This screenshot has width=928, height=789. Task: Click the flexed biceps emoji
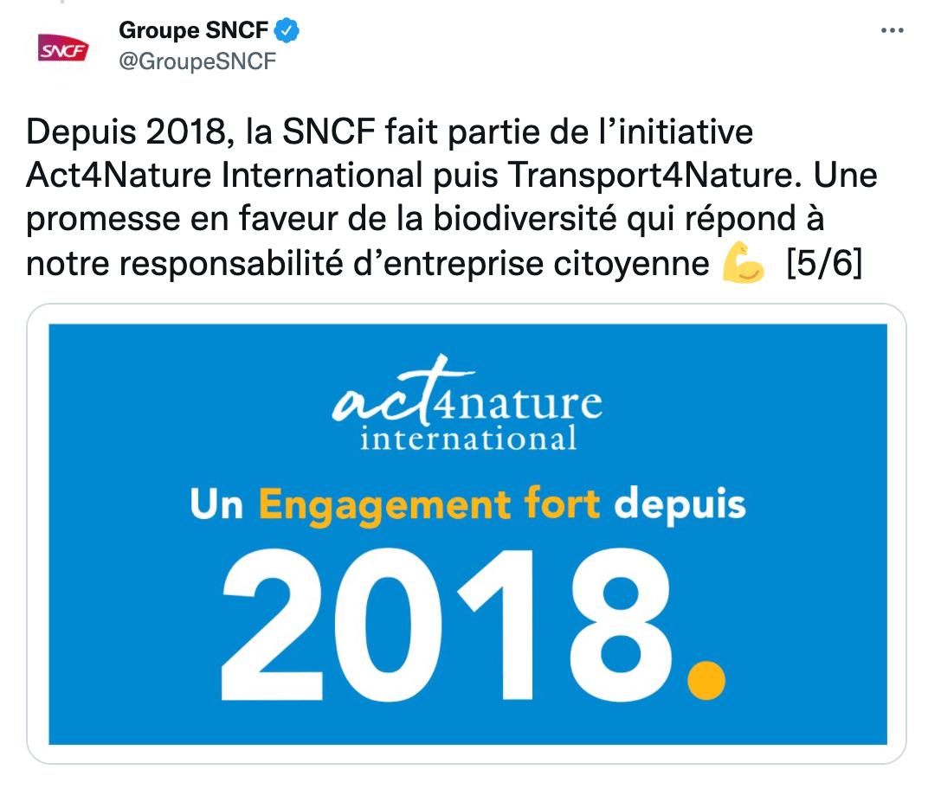tap(743, 265)
